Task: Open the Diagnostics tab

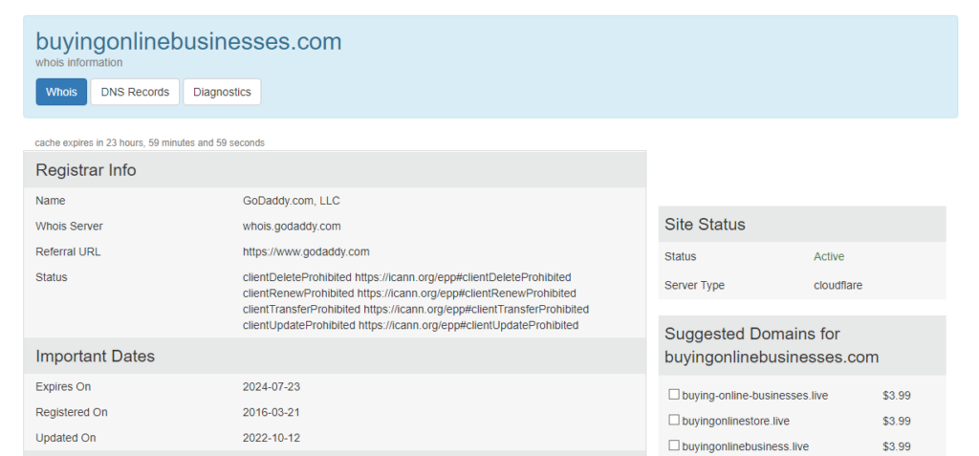Action: (x=222, y=92)
